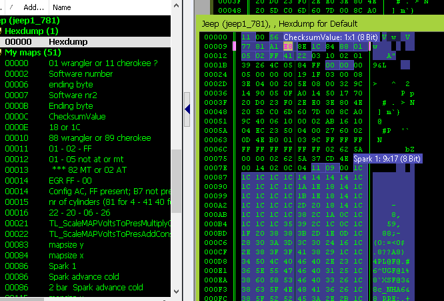Click the My maps (51) folder icon
The width and height of the screenshot is (444, 301).
(2, 52)
